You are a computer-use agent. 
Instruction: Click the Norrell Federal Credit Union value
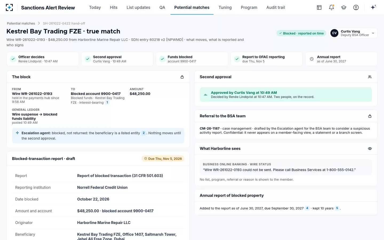coord(102,187)
